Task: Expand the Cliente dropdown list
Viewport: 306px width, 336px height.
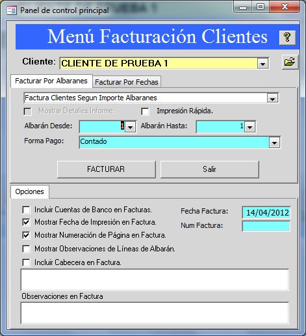Action: point(263,64)
